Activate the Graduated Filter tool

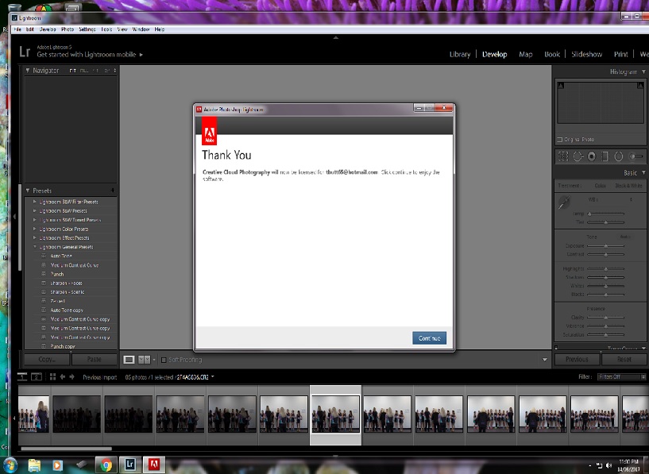coord(605,156)
